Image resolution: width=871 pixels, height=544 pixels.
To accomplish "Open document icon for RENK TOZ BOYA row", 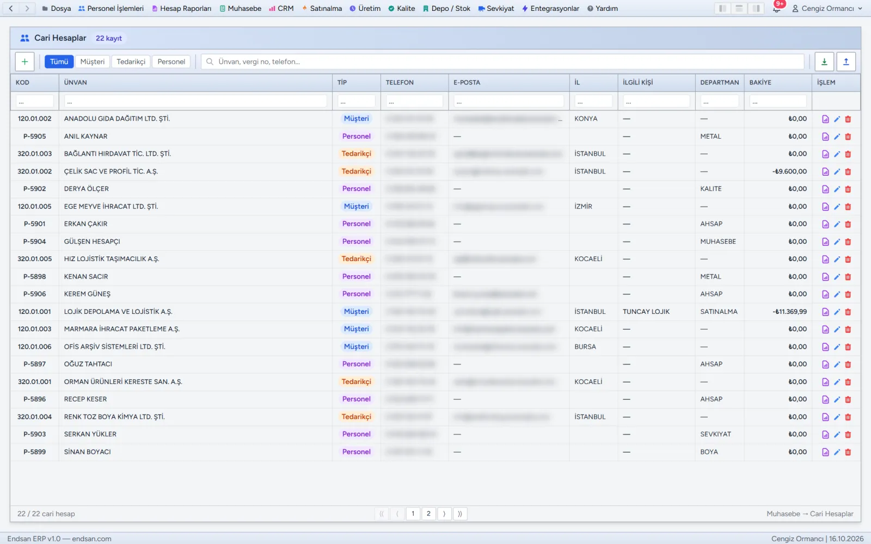I will [825, 417].
